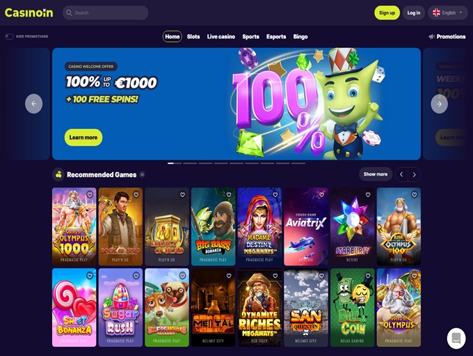The image size is (473, 356).
Task: Click the Promotions megaphone icon
Action: pyautogui.click(x=432, y=36)
